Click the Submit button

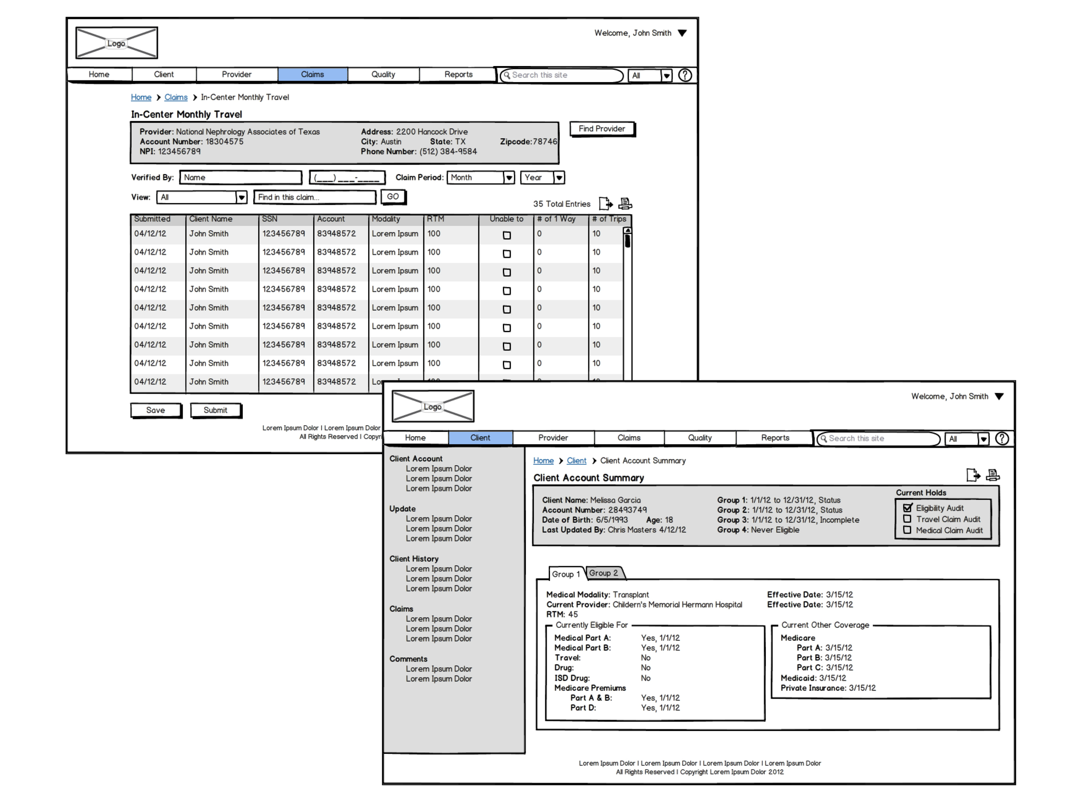point(215,410)
